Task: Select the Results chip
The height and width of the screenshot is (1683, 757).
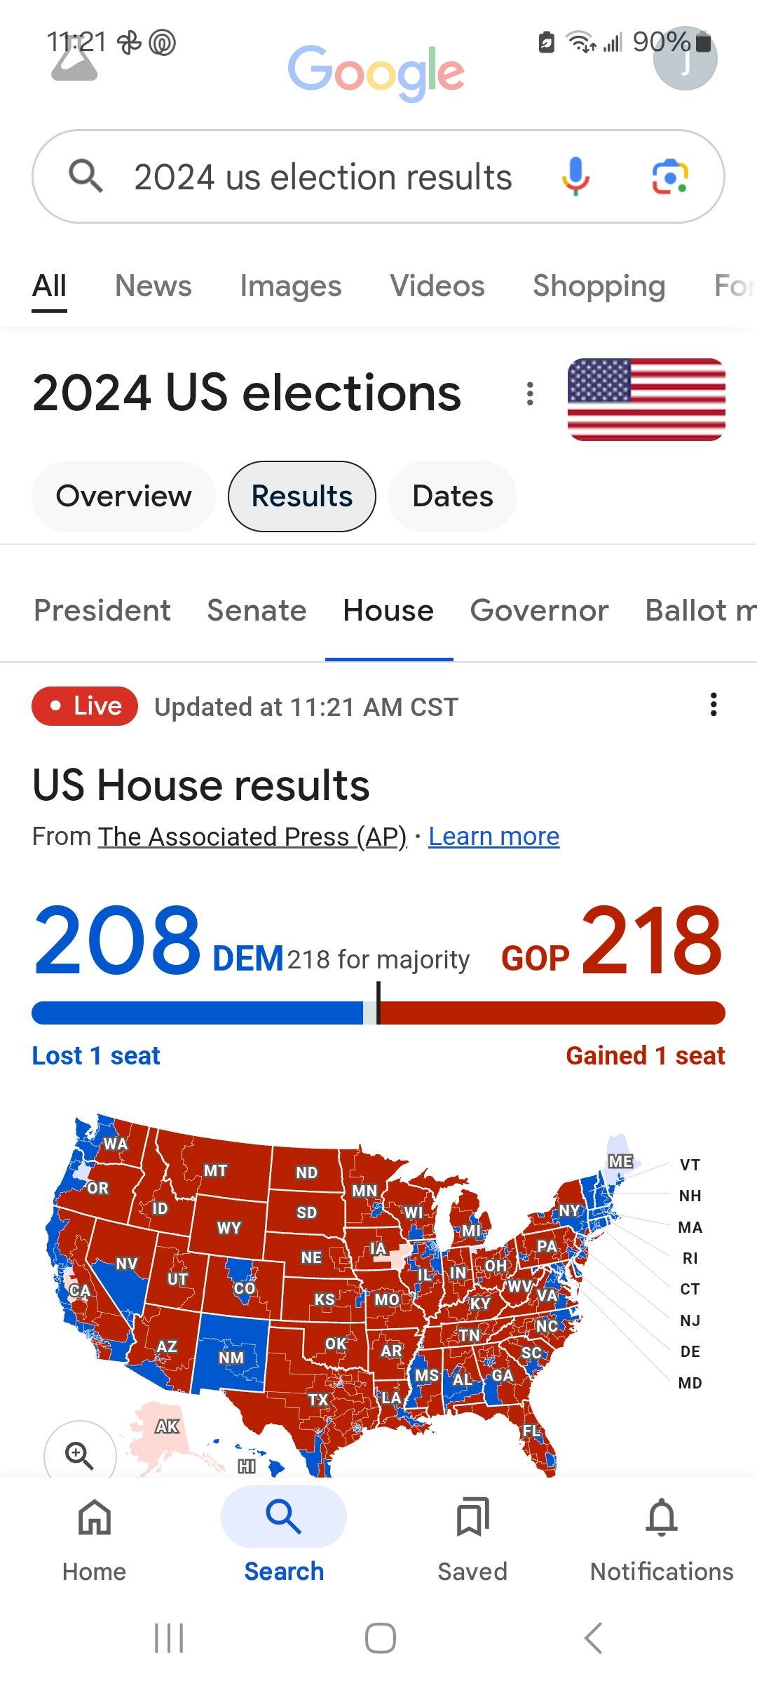Action: (x=302, y=496)
